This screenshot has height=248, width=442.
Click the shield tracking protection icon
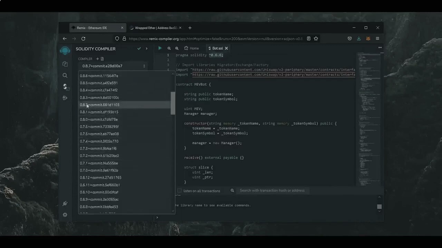tap(117, 39)
